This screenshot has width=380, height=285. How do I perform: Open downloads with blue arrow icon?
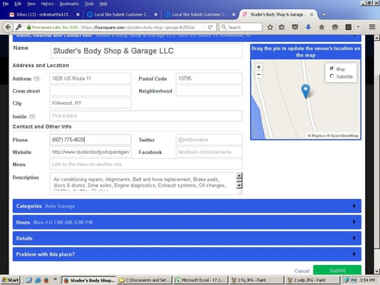pyautogui.click(x=308, y=27)
